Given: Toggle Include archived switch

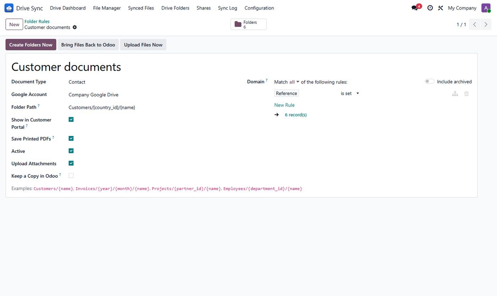Looking at the screenshot, I should coord(430,81).
